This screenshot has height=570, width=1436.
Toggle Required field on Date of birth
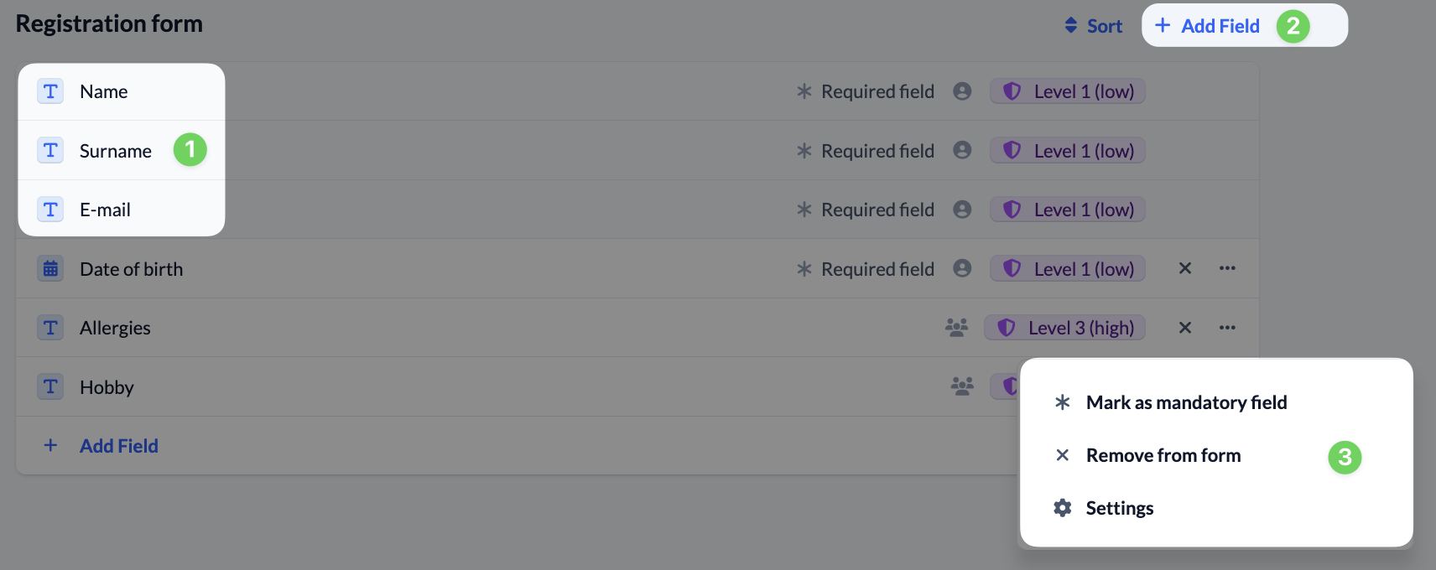pyautogui.click(x=865, y=269)
